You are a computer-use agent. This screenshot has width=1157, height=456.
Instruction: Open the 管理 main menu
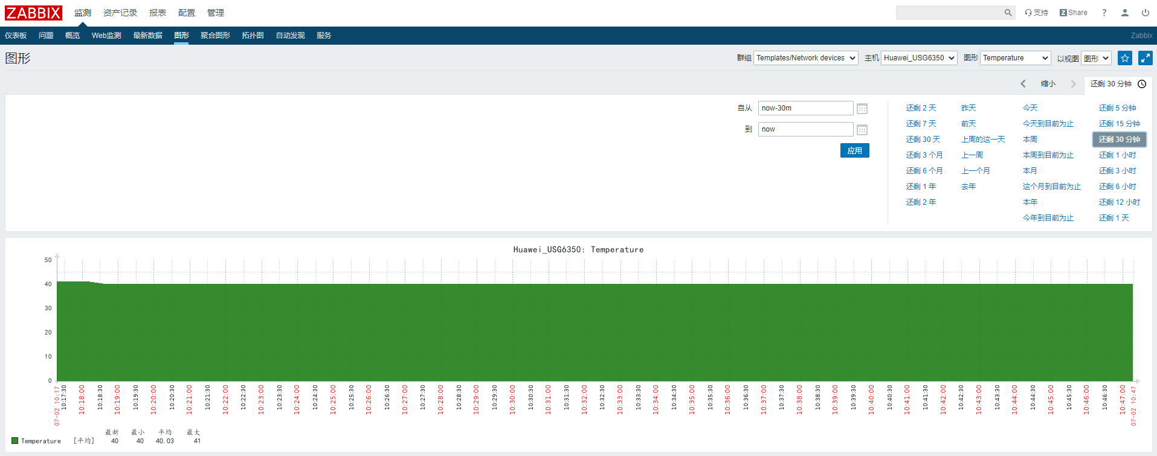[x=216, y=13]
